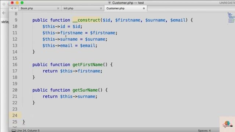Go to next tab with right arrow

click(15, 8)
